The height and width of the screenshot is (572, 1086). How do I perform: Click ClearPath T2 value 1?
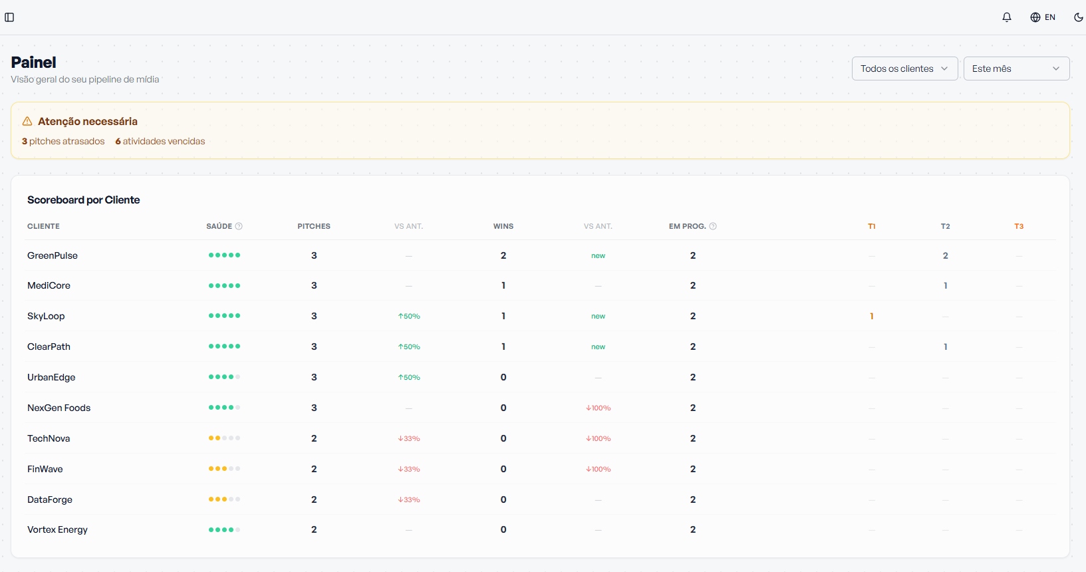pos(946,347)
